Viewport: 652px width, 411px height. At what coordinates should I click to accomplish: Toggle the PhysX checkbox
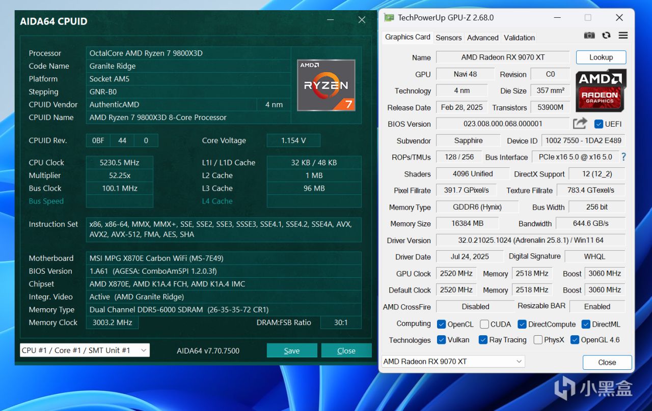(538, 340)
